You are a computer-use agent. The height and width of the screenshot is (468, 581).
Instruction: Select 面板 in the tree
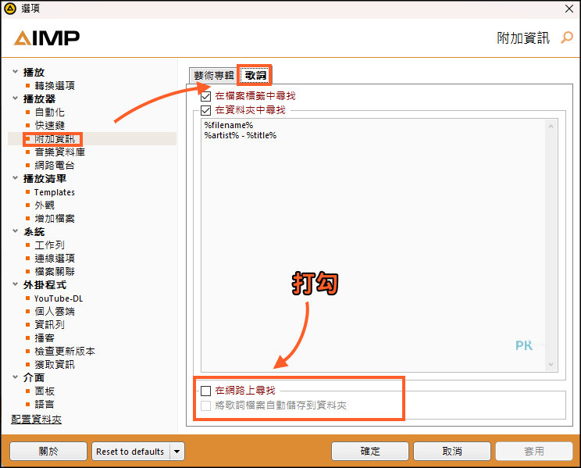[x=45, y=391]
